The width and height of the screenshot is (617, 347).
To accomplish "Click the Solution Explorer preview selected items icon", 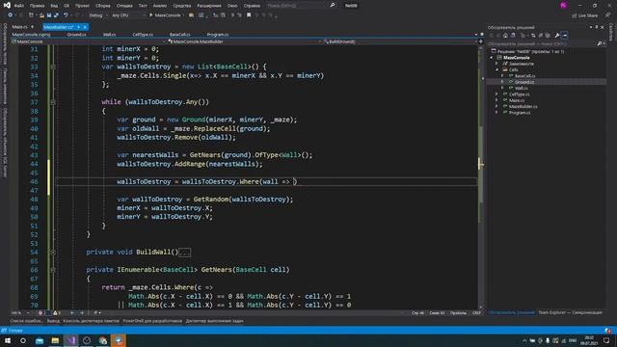I will tap(564, 36).
